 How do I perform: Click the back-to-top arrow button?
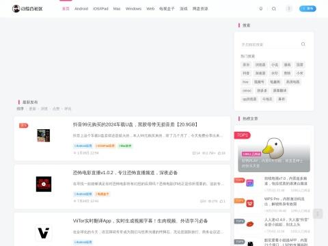(x=318, y=214)
